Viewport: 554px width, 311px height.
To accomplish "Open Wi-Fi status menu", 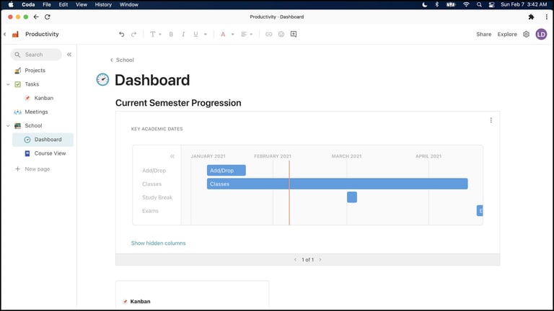I will [x=466, y=4].
